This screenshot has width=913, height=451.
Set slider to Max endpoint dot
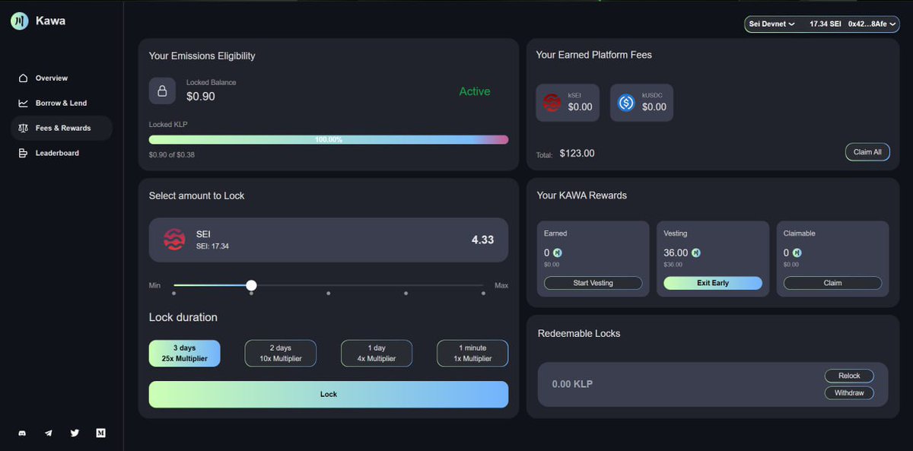coord(483,293)
